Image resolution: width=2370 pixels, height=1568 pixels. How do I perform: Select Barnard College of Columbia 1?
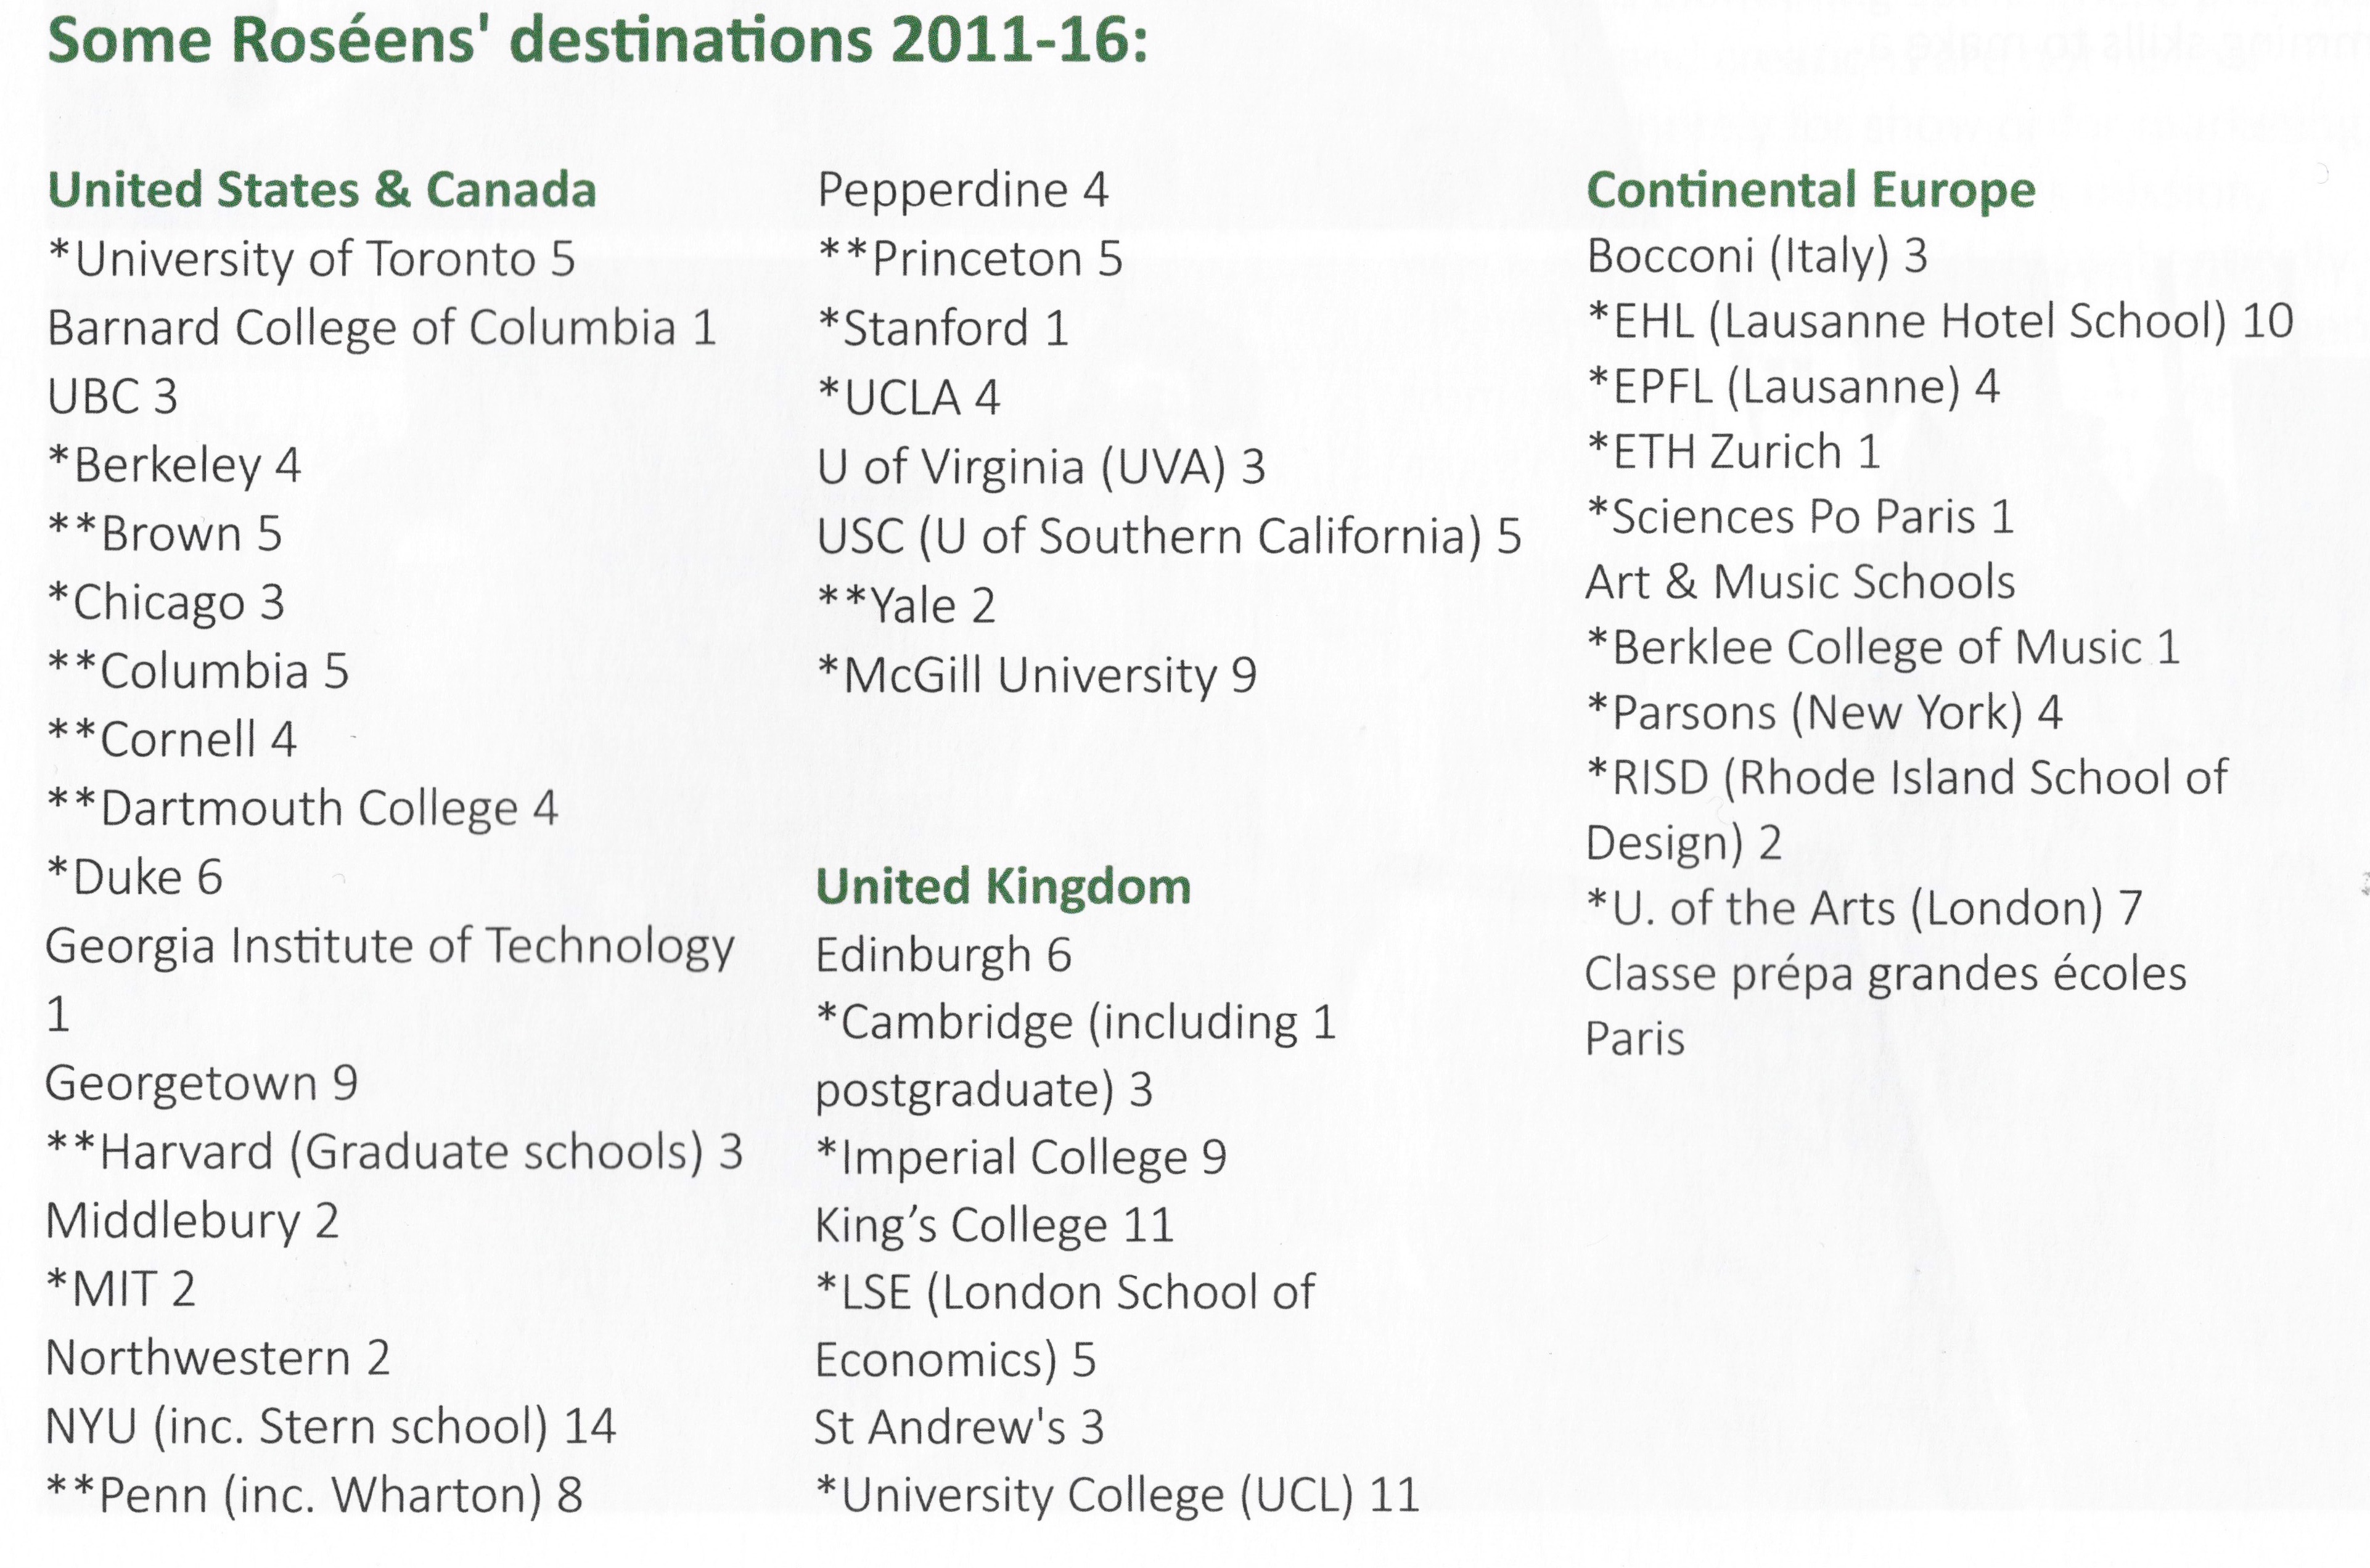382,329
